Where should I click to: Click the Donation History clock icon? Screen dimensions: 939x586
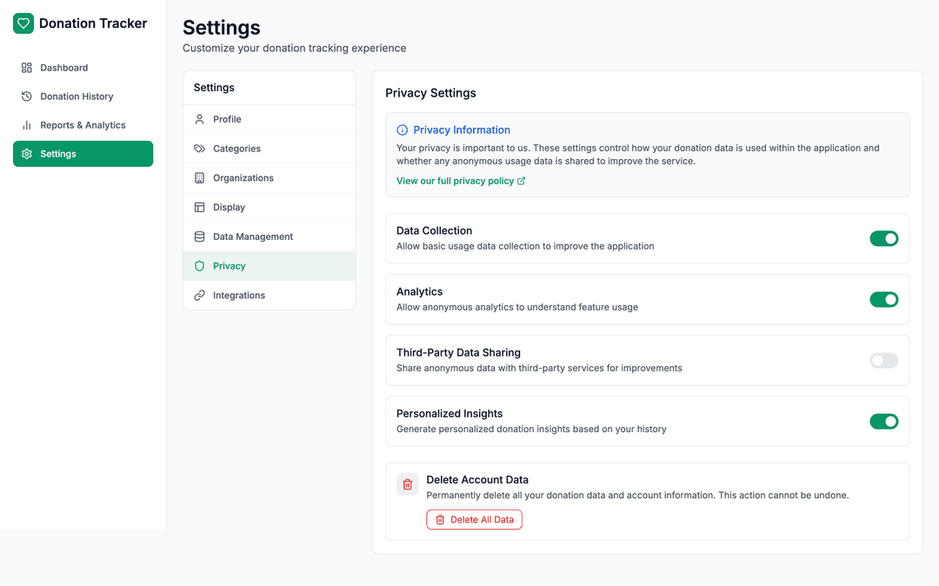tap(27, 97)
